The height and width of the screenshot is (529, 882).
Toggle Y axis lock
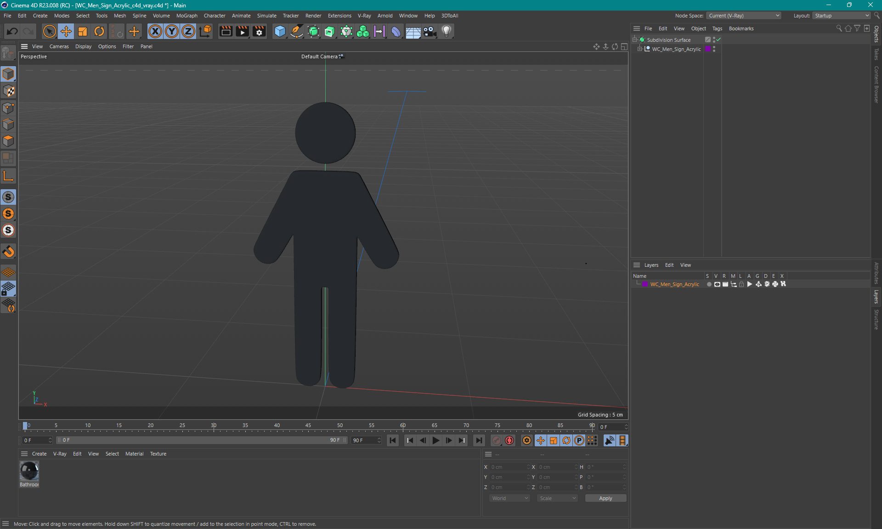(172, 31)
